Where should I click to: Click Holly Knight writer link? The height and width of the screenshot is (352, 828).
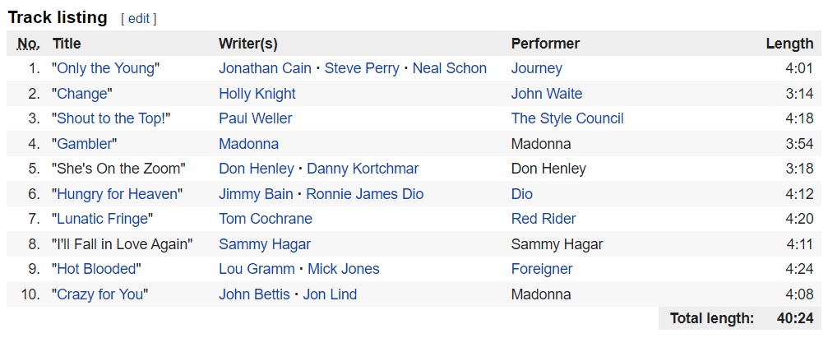point(257,94)
